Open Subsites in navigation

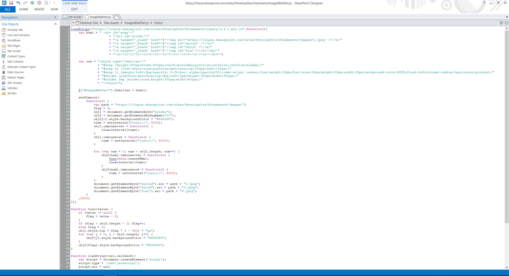(x=12, y=88)
